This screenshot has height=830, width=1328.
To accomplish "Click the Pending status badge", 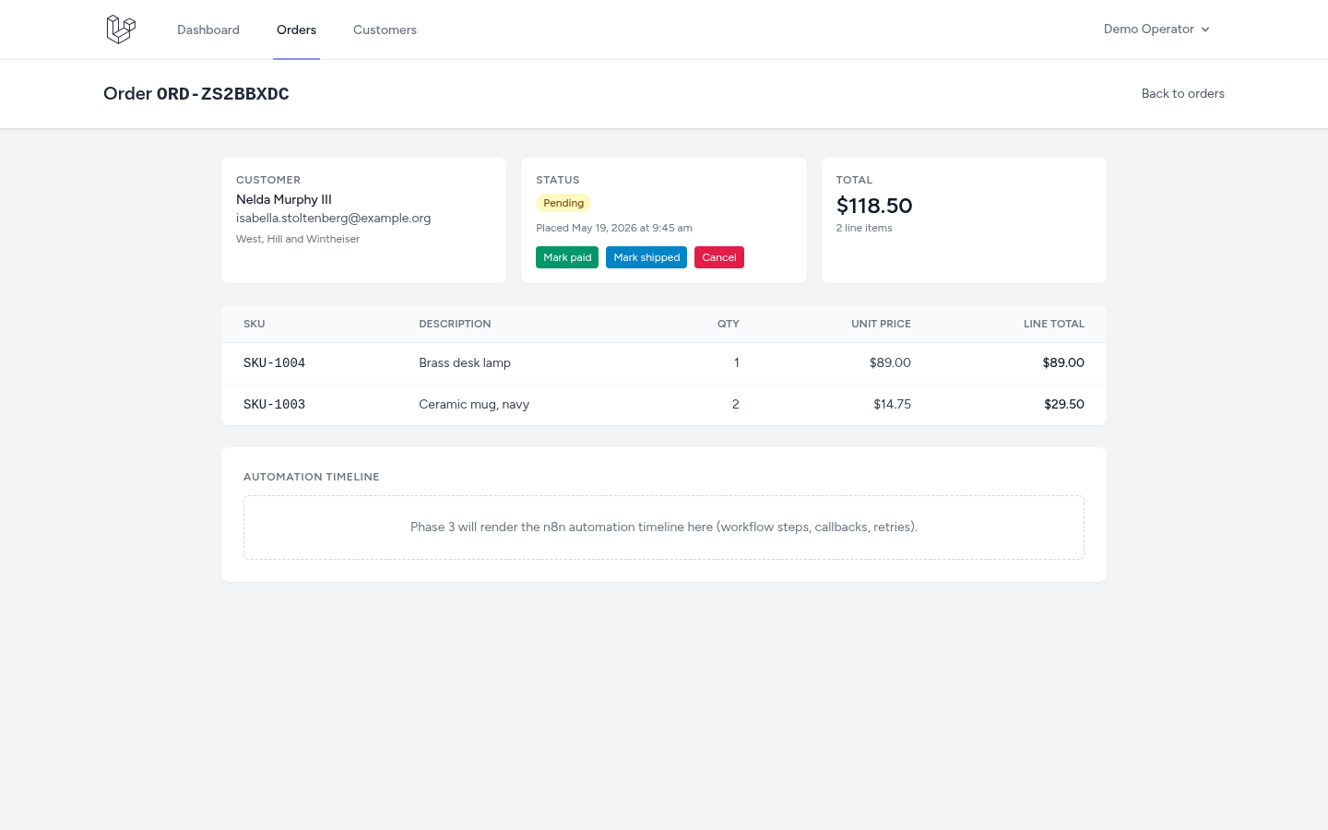I will click(x=563, y=203).
